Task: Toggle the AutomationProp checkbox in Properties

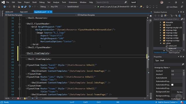Action: point(172,85)
